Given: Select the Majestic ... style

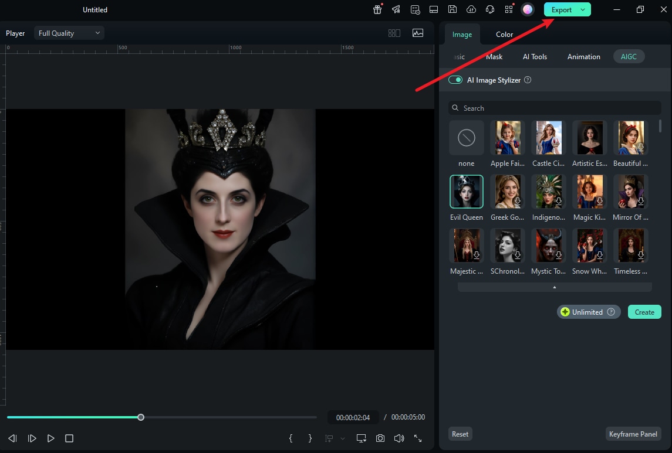Looking at the screenshot, I should [466, 246].
